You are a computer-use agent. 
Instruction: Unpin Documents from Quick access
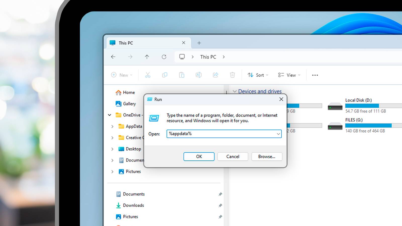[x=220, y=194]
